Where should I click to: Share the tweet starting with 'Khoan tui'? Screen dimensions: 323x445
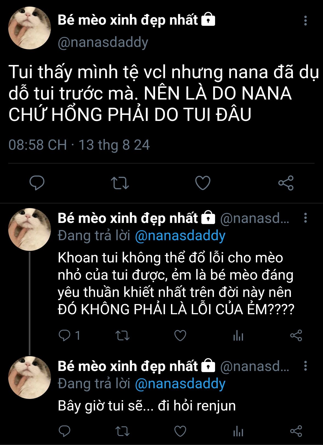click(296, 335)
